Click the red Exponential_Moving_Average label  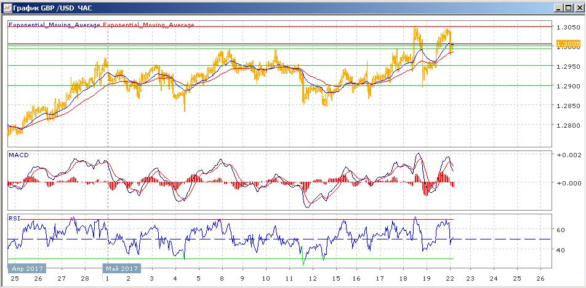[x=148, y=25]
